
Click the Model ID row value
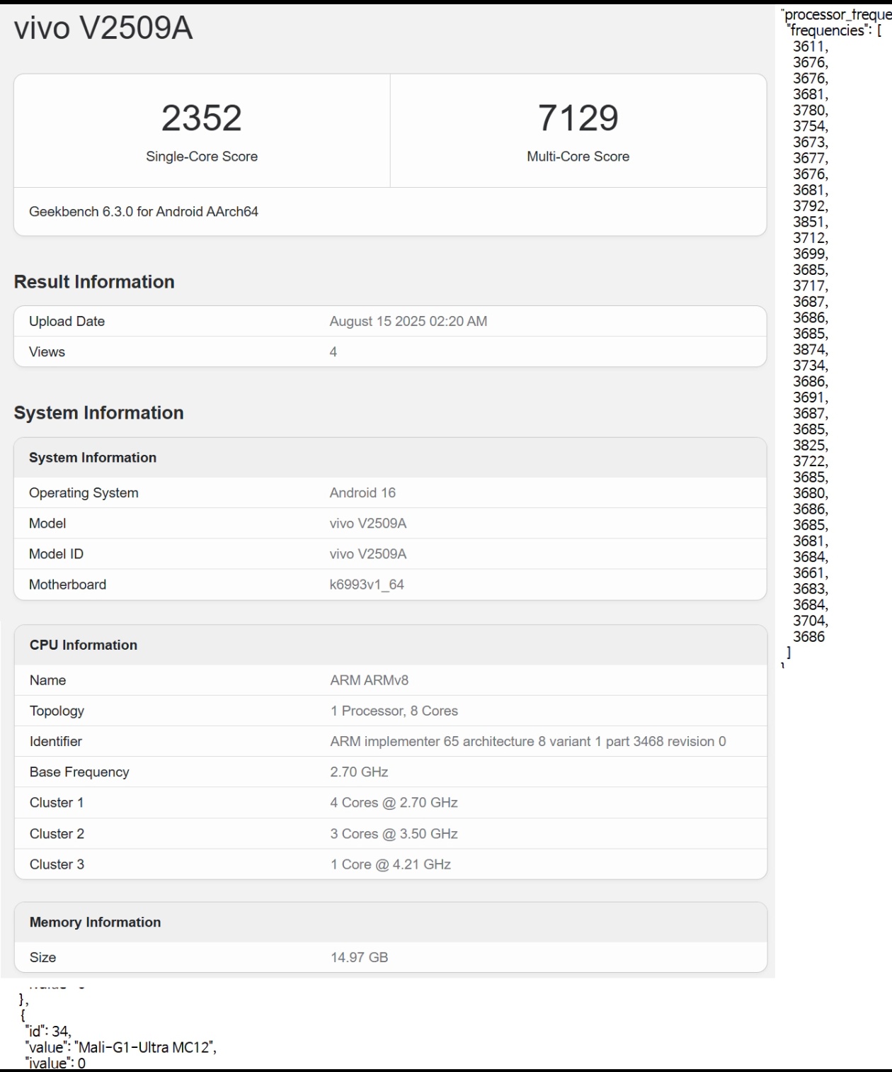click(368, 554)
